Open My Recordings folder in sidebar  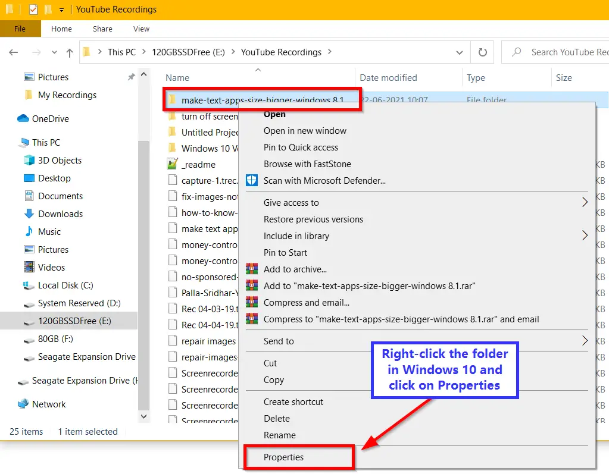(x=67, y=95)
